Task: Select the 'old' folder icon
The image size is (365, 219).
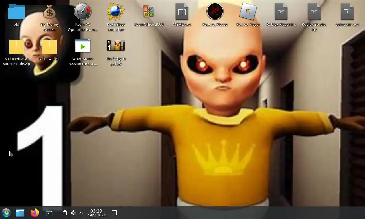Action: pos(17,12)
